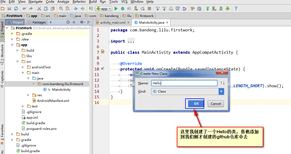
Task: Click the Redo arrow icon
Action: 31,9
